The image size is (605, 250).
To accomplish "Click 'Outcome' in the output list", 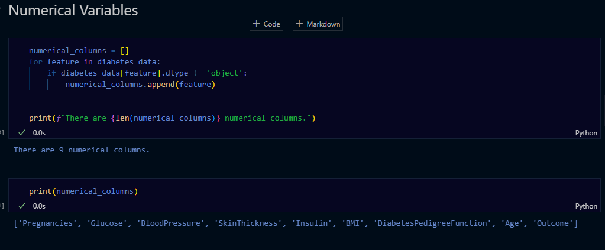I will click(x=554, y=223).
